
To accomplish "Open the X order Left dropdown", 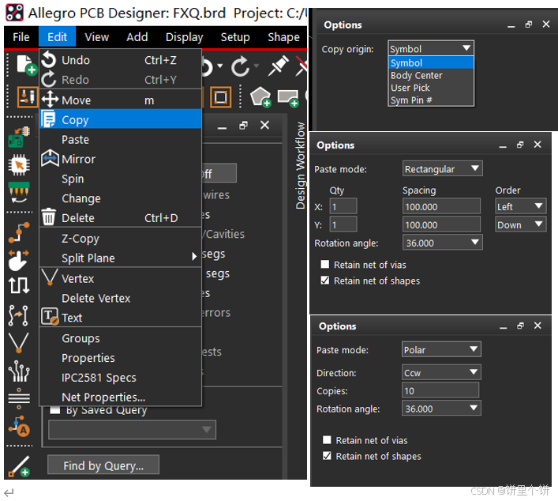I will [x=520, y=206].
